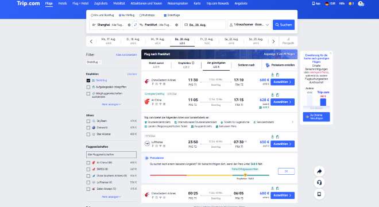Check the Star Alliance checkbox
The image size is (379, 207).
coord(88,135)
